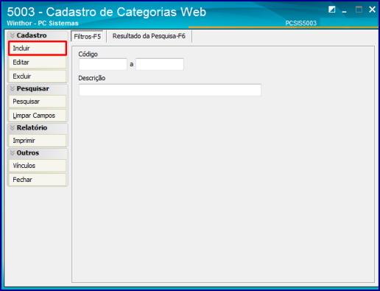
Task: Print report using Imprimir button
Action: 38,141
